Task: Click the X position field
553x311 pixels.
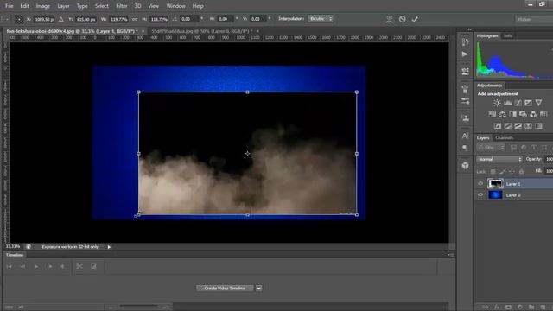Action: 44,19
